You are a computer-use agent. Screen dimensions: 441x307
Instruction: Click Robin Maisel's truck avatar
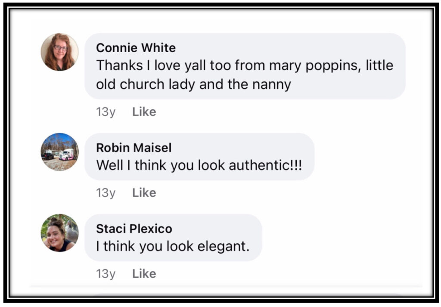pos(59,152)
